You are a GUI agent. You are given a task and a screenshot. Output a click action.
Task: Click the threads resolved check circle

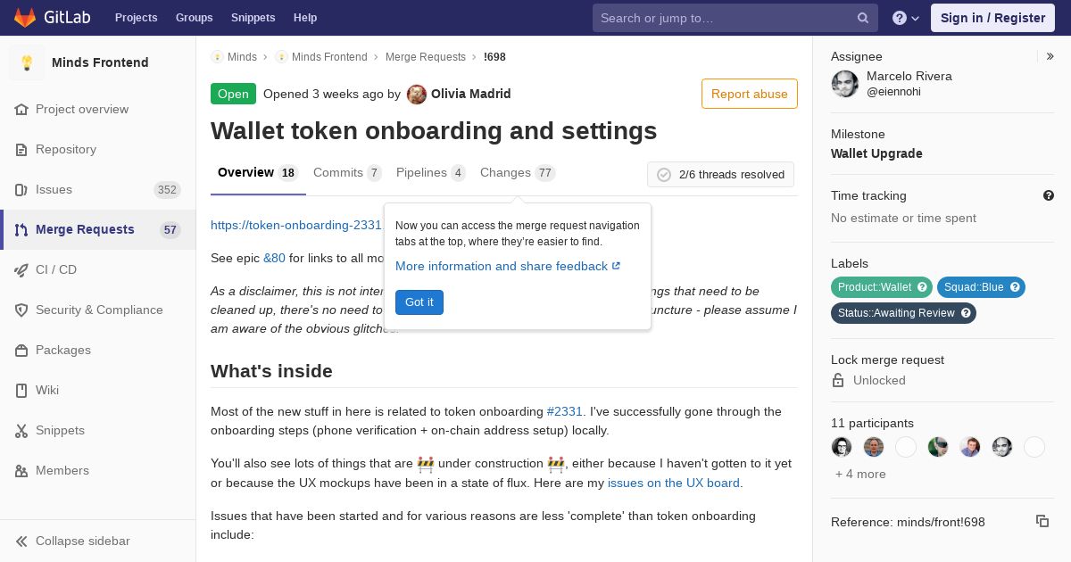click(x=664, y=175)
